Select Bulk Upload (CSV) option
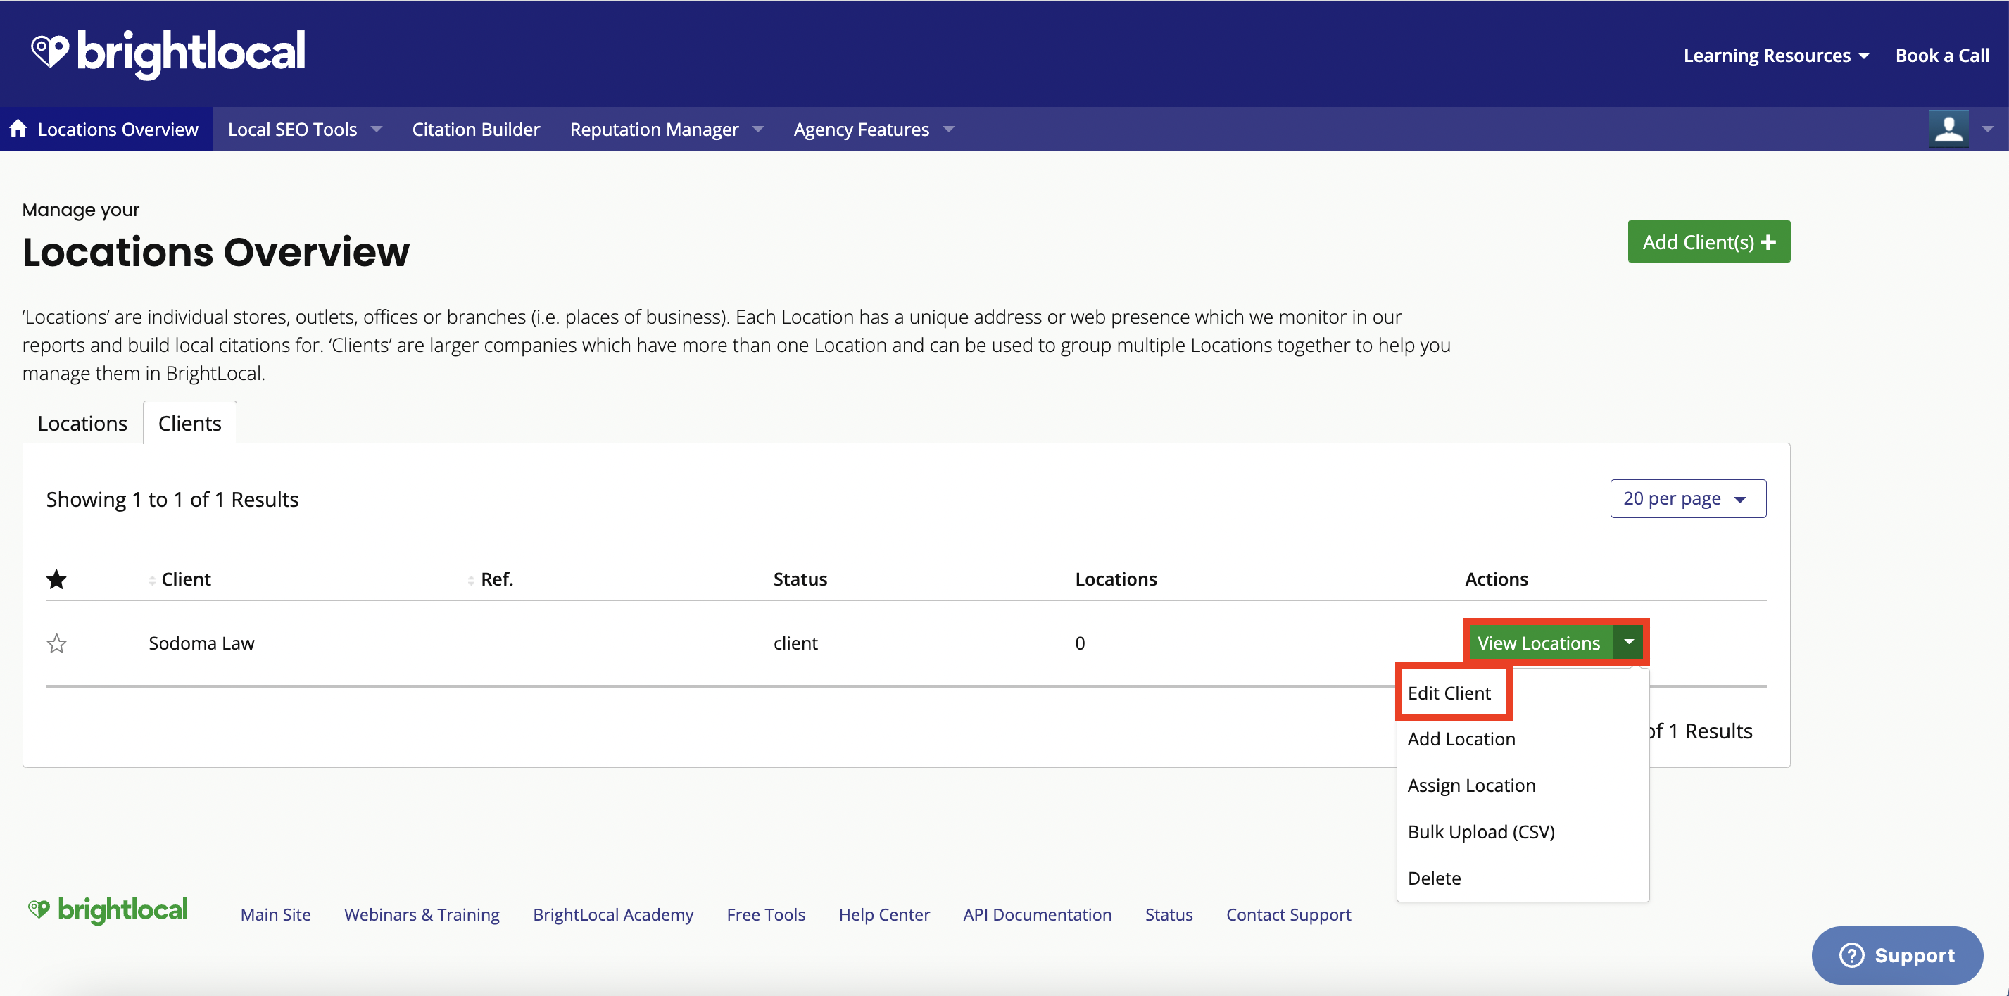 pos(1481,831)
